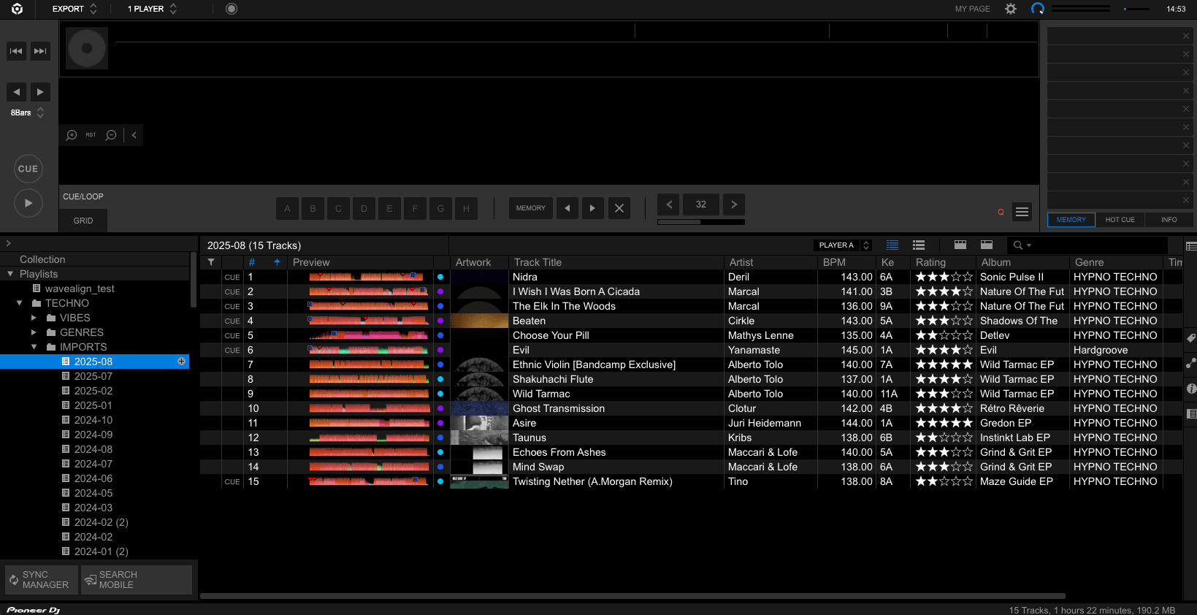1197x615 pixels.
Task: Collapse the Playlists tree node
Action: [x=10, y=274]
